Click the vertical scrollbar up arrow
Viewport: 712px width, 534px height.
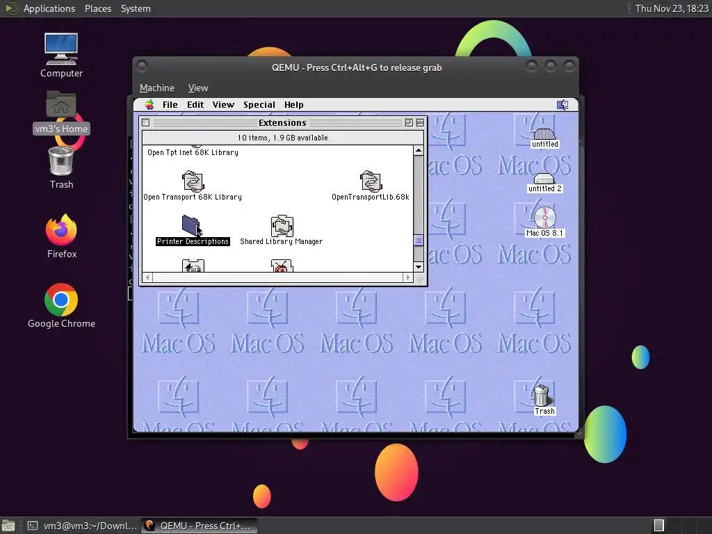tap(419, 150)
